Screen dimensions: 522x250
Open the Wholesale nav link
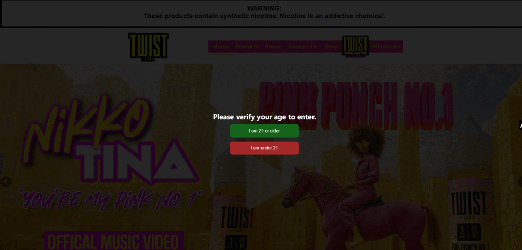[x=385, y=46]
